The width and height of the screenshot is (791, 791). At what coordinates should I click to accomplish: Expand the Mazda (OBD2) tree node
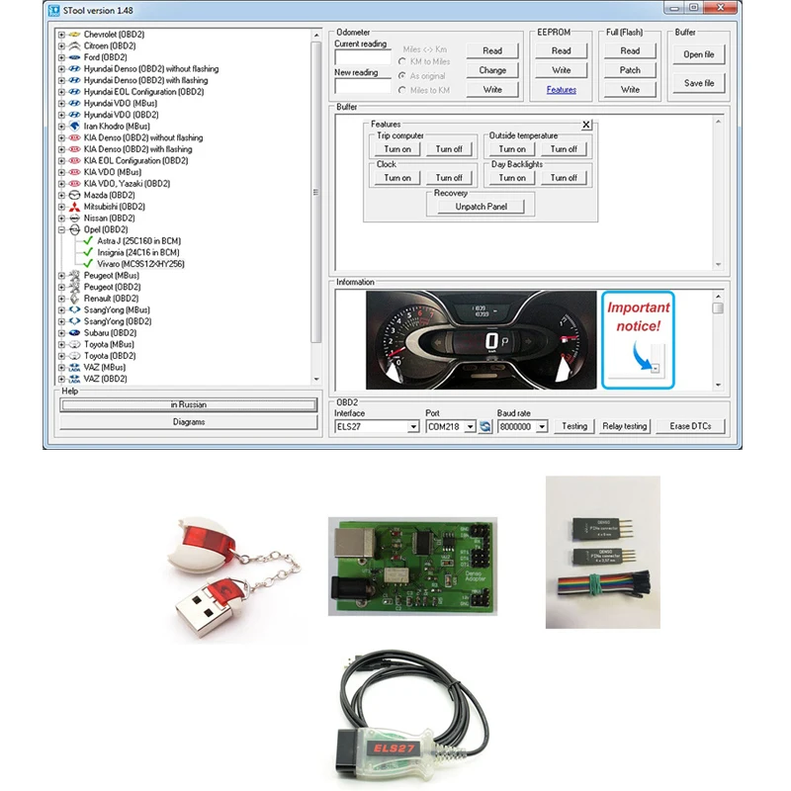pos(61,195)
